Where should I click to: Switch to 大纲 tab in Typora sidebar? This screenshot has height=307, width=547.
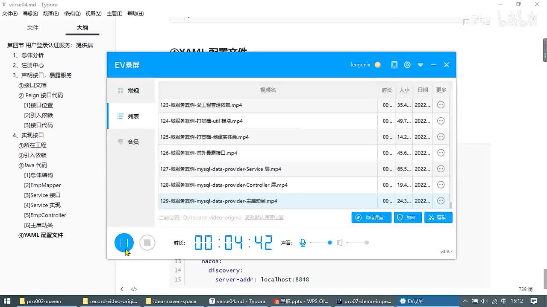point(82,28)
